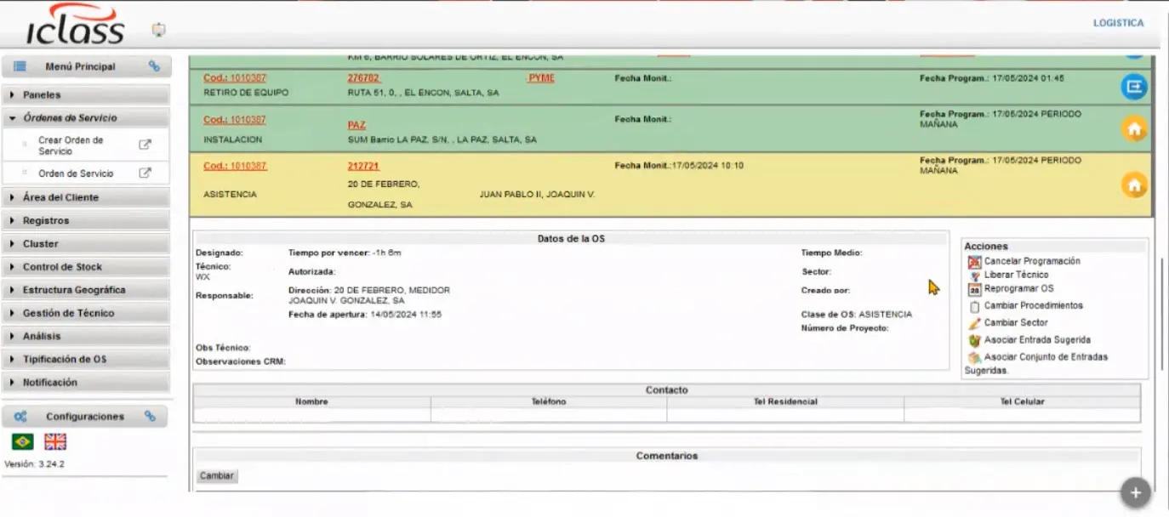Click the link icon right of Configuraciones
This screenshot has width=1169, height=517.
[x=150, y=417]
